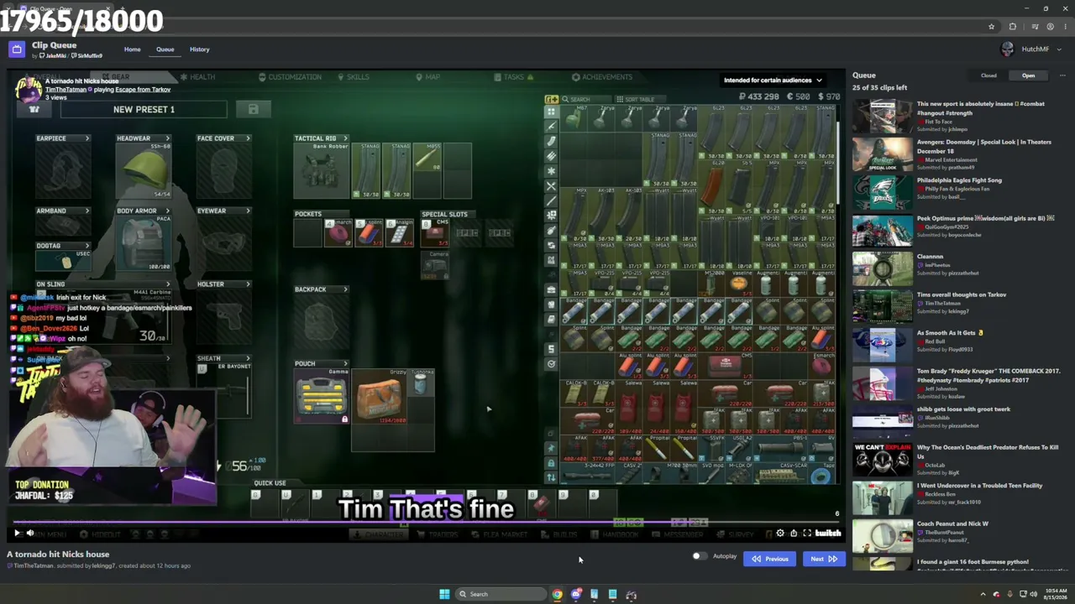Viewport: 1075px width, 604px height.
Task: Open Chrome from the taskbar
Action: pyautogui.click(x=557, y=594)
